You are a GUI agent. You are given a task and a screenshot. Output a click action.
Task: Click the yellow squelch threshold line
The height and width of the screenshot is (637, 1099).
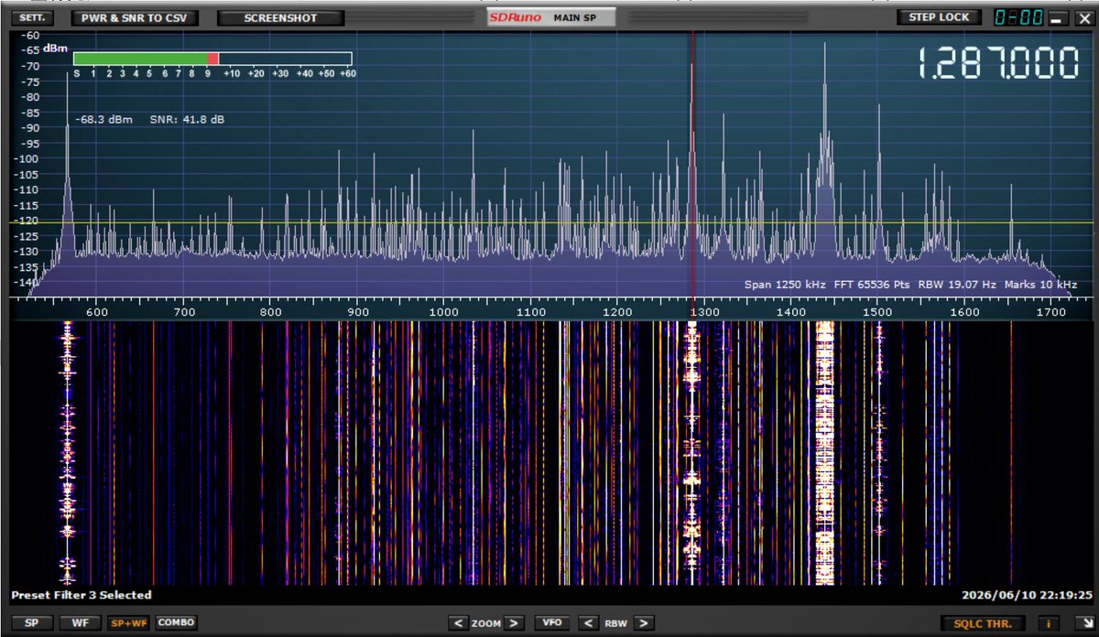click(551, 222)
